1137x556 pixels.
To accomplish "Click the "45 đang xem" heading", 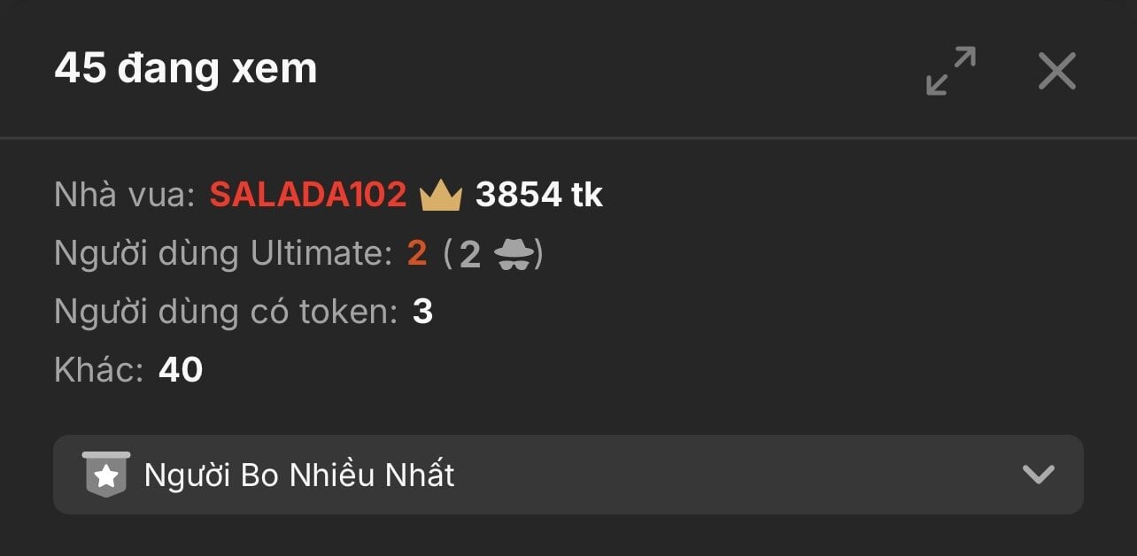I will (x=186, y=68).
